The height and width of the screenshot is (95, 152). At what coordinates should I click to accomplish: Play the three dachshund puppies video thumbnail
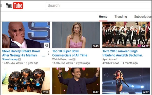26,81
